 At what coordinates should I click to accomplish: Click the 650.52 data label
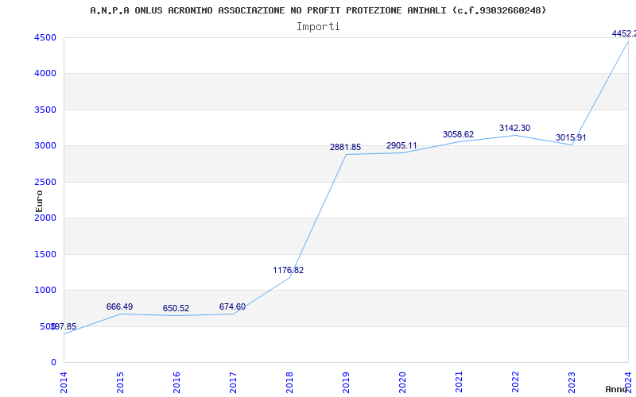[176, 308]
